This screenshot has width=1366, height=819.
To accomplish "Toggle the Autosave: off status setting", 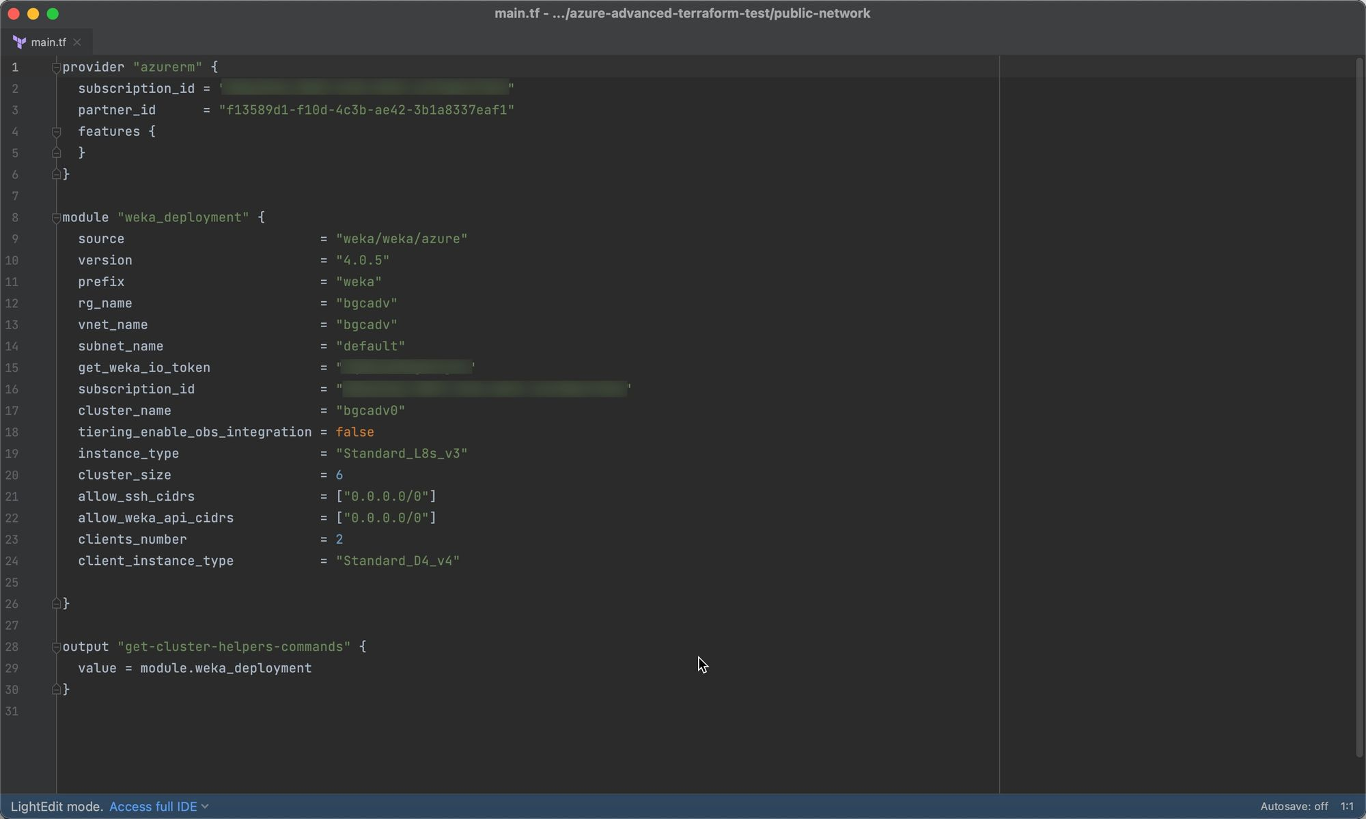I will click(1294, 807).
